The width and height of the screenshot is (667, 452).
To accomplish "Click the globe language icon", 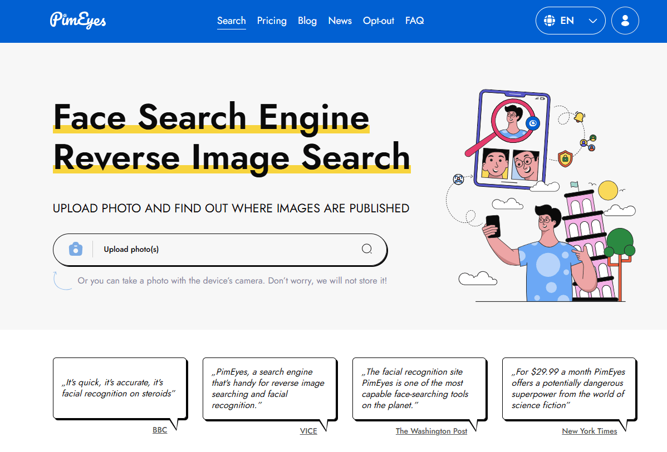I will [550, 21].
